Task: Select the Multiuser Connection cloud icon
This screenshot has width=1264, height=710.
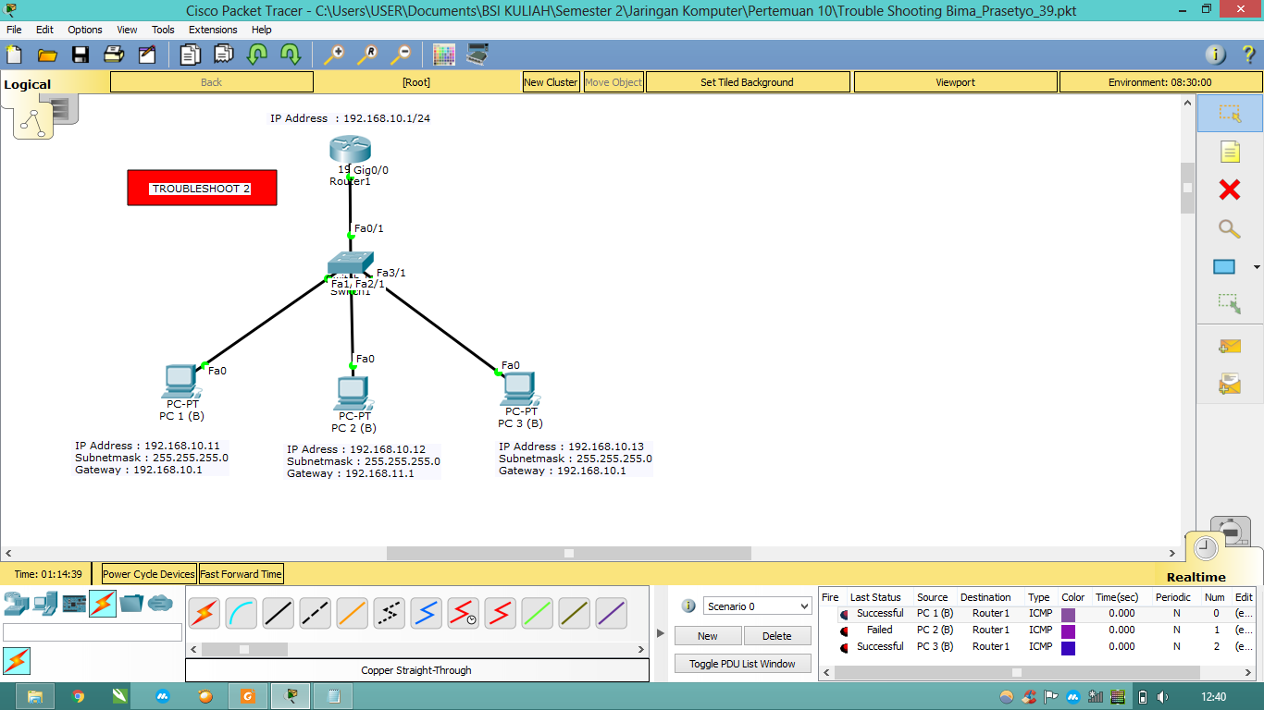Action: [160, 604]
